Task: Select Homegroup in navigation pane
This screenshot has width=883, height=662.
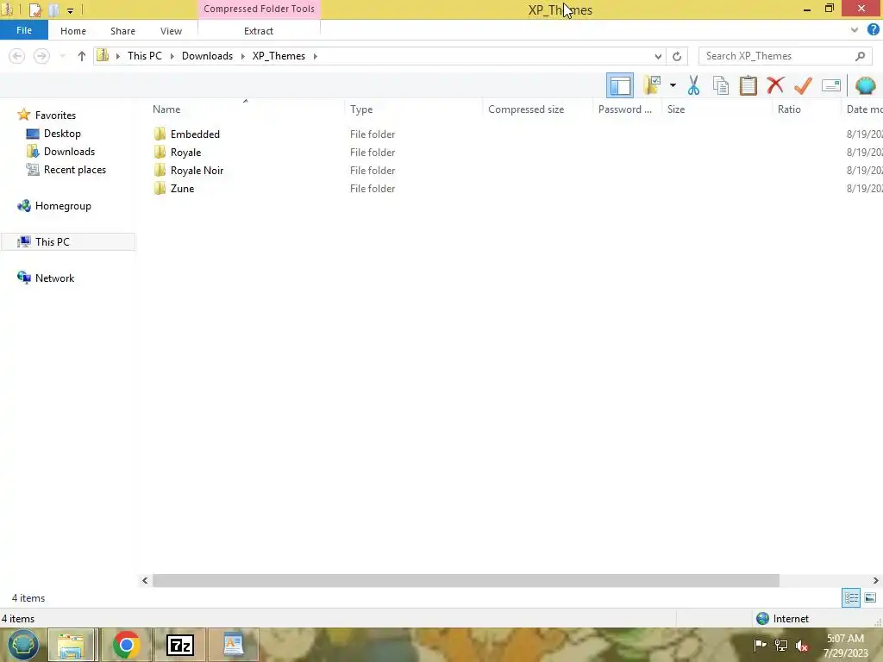Action: click(x=63, y=206)
